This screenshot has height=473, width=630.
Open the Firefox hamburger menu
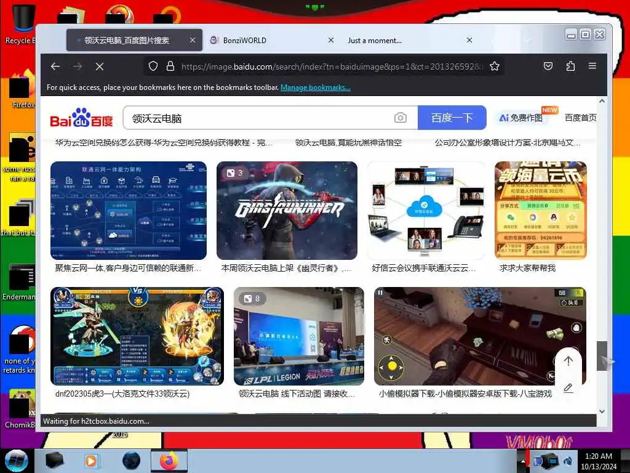click(592, 65)
